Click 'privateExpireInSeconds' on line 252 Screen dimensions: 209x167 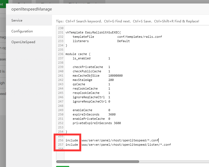(x=92, y=123)
